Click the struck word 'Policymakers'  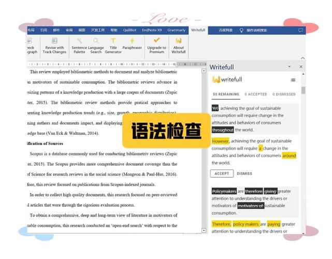[224, 191]
